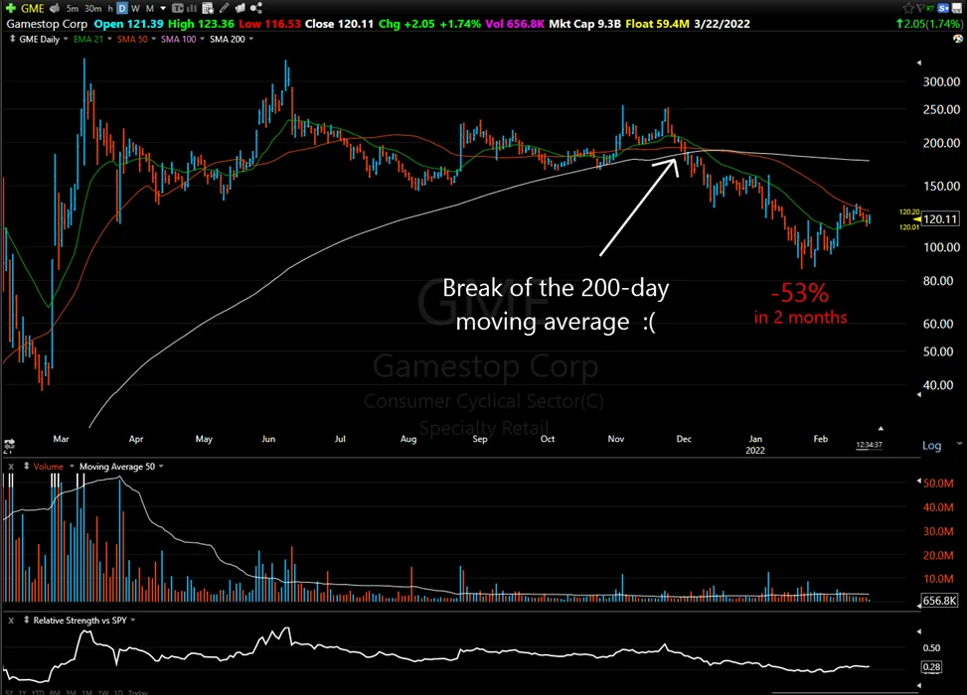Click the 656.8K volume value tag
Viewport: 967px width, 695px height.
click(x=940, y=600)
